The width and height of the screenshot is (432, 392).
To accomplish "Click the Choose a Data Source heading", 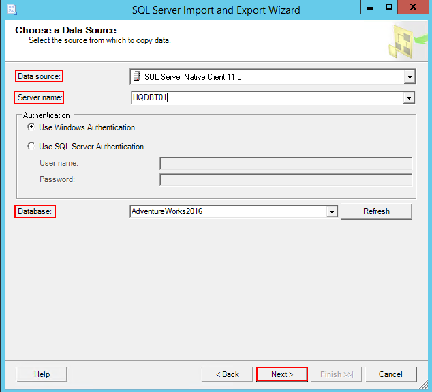I will click(x=65, y=30).
